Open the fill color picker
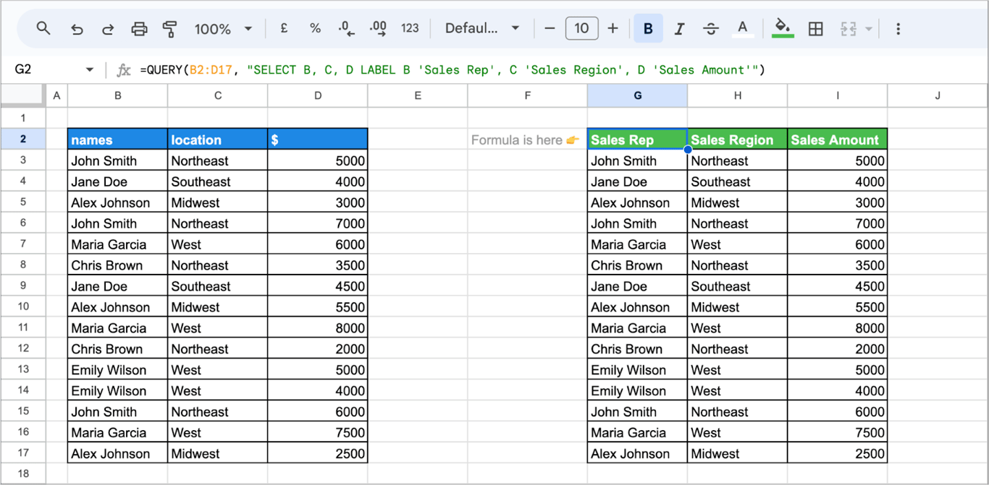This screenshot has height=485, width=989. click(x=783, y=28)
